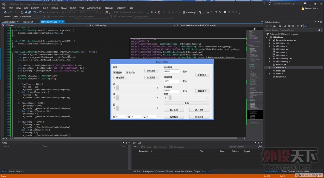Stop debugging with the red square icon
Image resolution: width=324 pixels, height=178 pixels.
pos(155,12)
